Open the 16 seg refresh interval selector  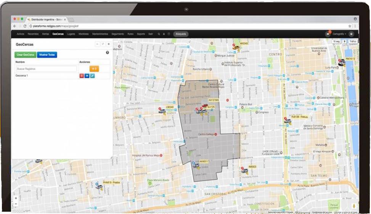336,41
